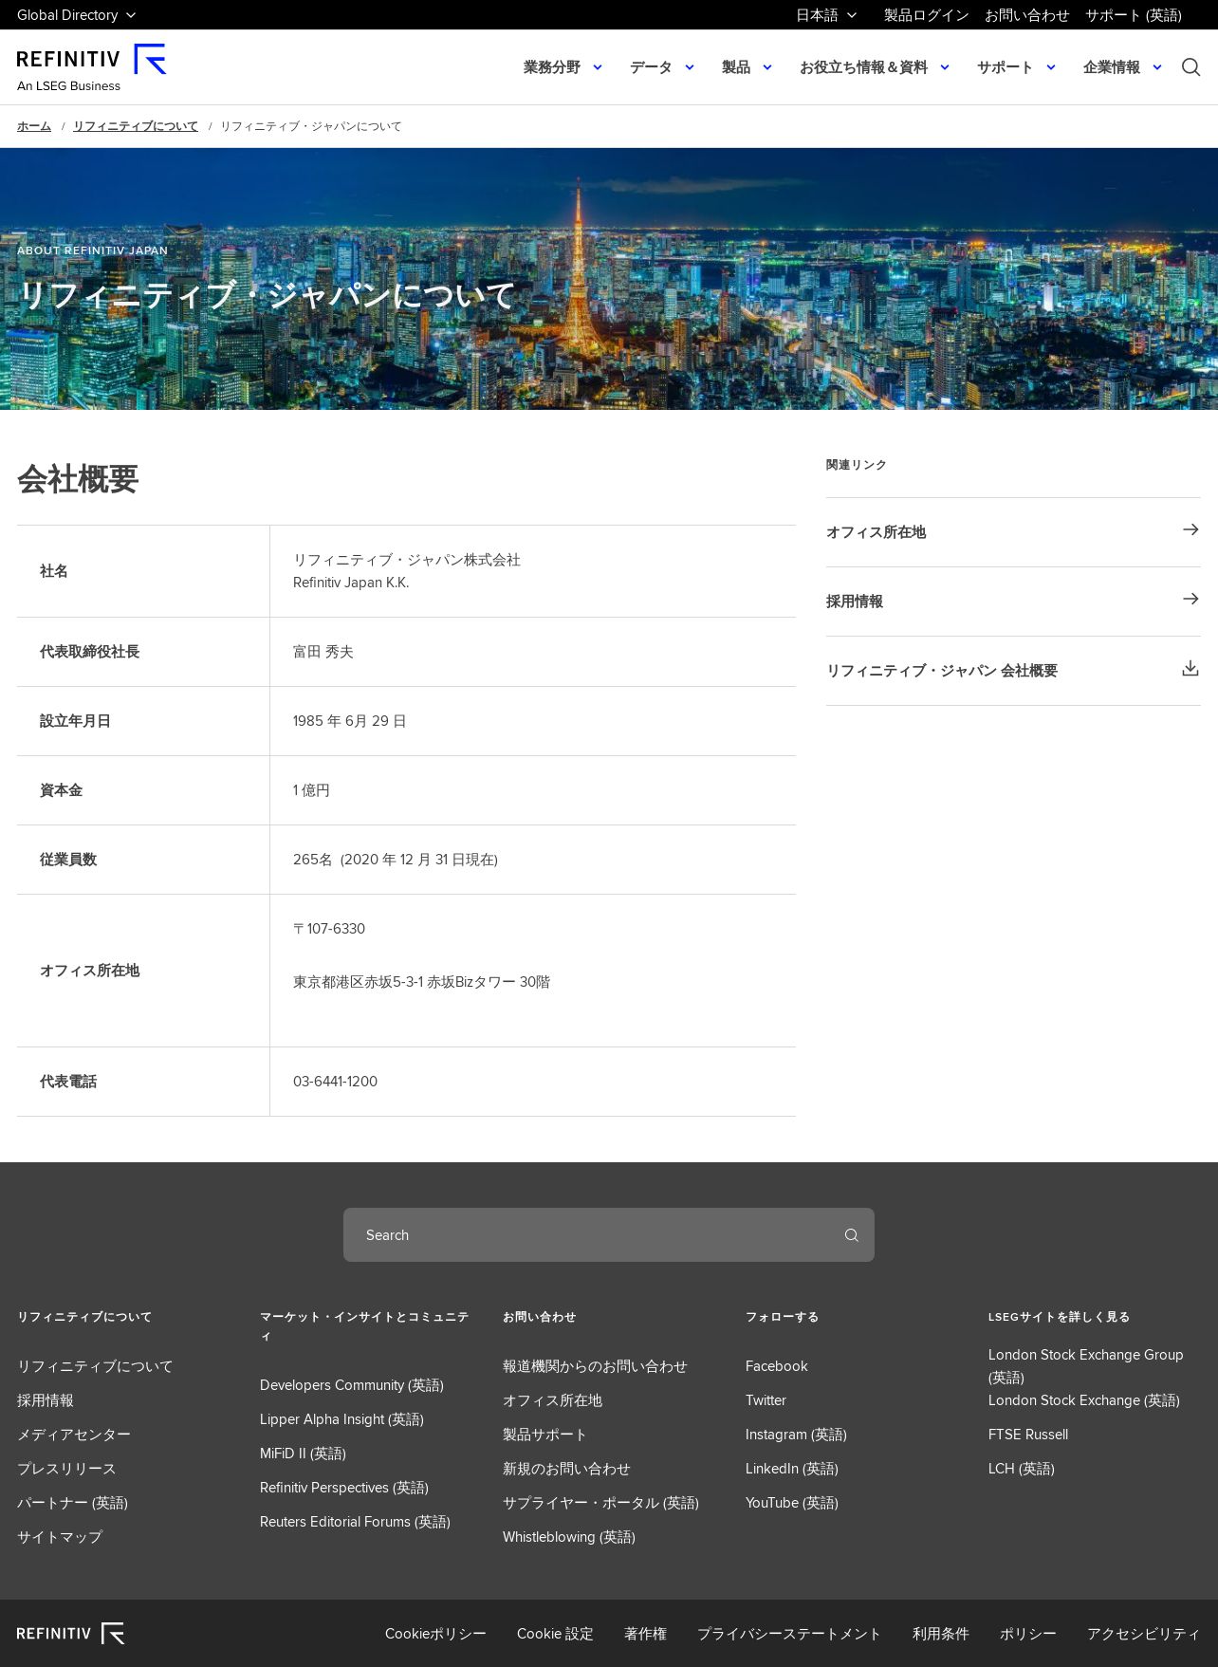Open YouTube (英語) follow link
This screenshot has height=1667, width=1218.
coord(792,1503)
